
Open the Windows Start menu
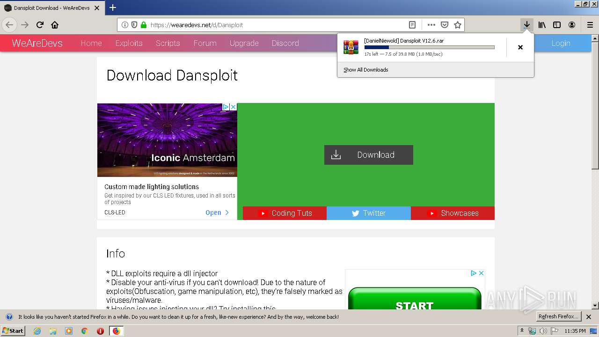click(13, 331)
